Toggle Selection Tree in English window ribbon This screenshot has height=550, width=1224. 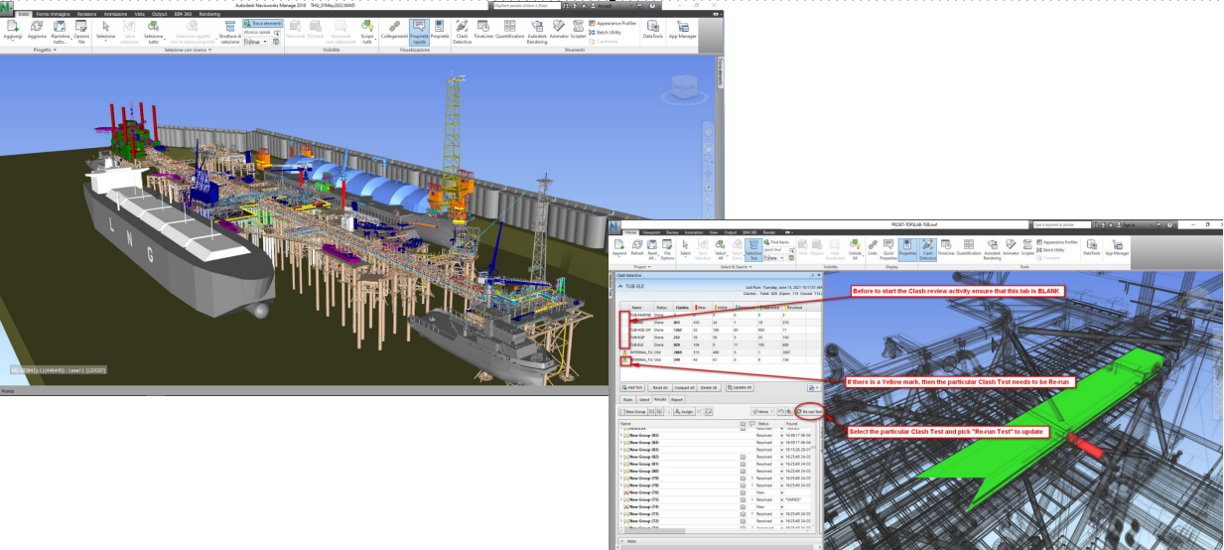pos(754,250)
